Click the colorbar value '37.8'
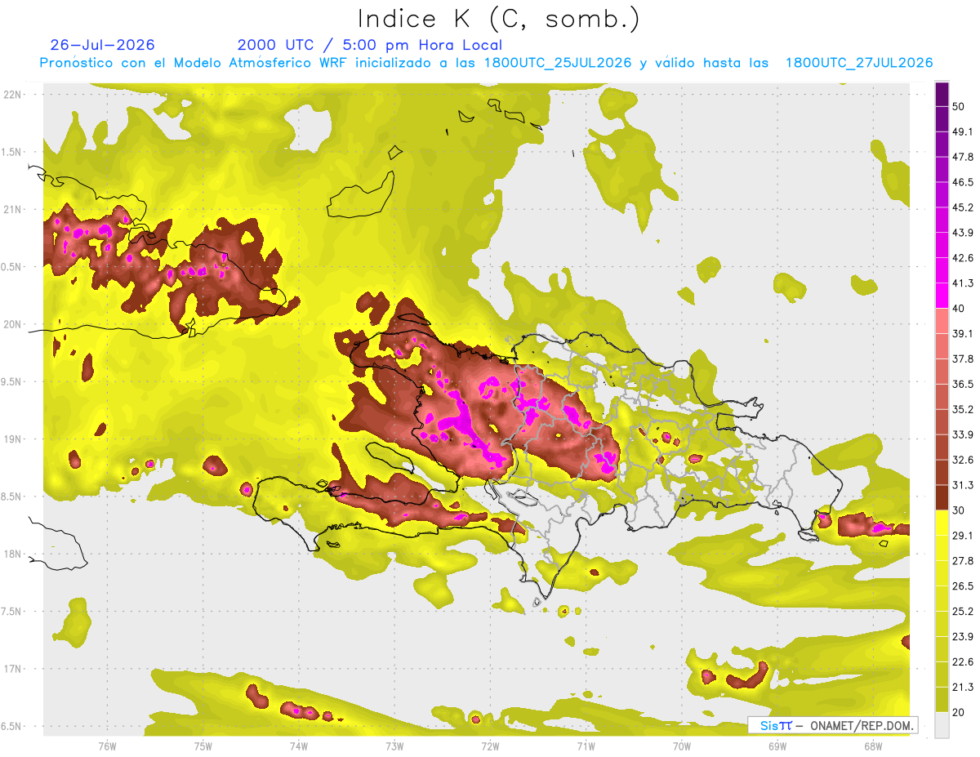980x757 pixels. (963, 358)
